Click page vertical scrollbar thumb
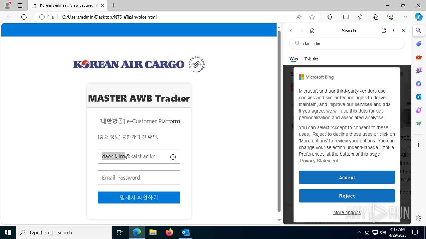Screen dimensions: 426x239 [x=279, y=121]
